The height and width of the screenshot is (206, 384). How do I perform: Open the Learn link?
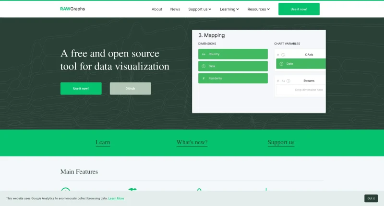[103, 142]
